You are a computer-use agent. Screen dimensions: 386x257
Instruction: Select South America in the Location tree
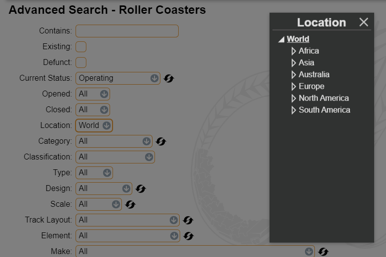click(324, 110)
